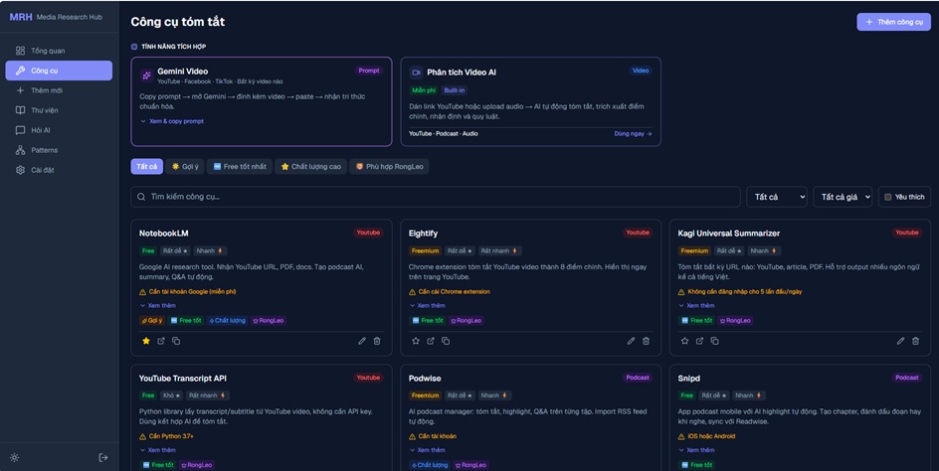Click Cần Python 3.7+ warning text

[171, 436]
